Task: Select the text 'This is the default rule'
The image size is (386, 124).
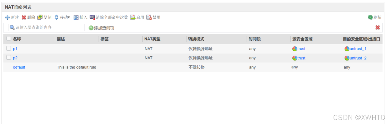Action: pyautogui.click(x=76, y=67)
